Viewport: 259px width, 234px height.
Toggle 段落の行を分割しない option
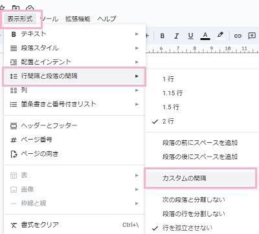(203, 214)
